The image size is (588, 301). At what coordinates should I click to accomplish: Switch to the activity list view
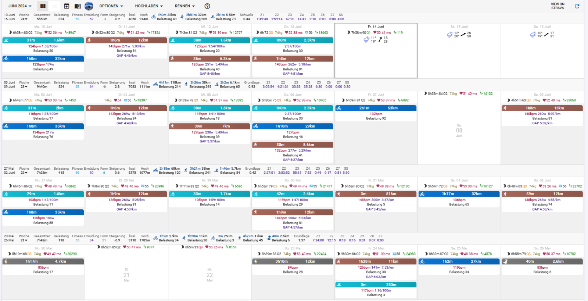[54, 6]
